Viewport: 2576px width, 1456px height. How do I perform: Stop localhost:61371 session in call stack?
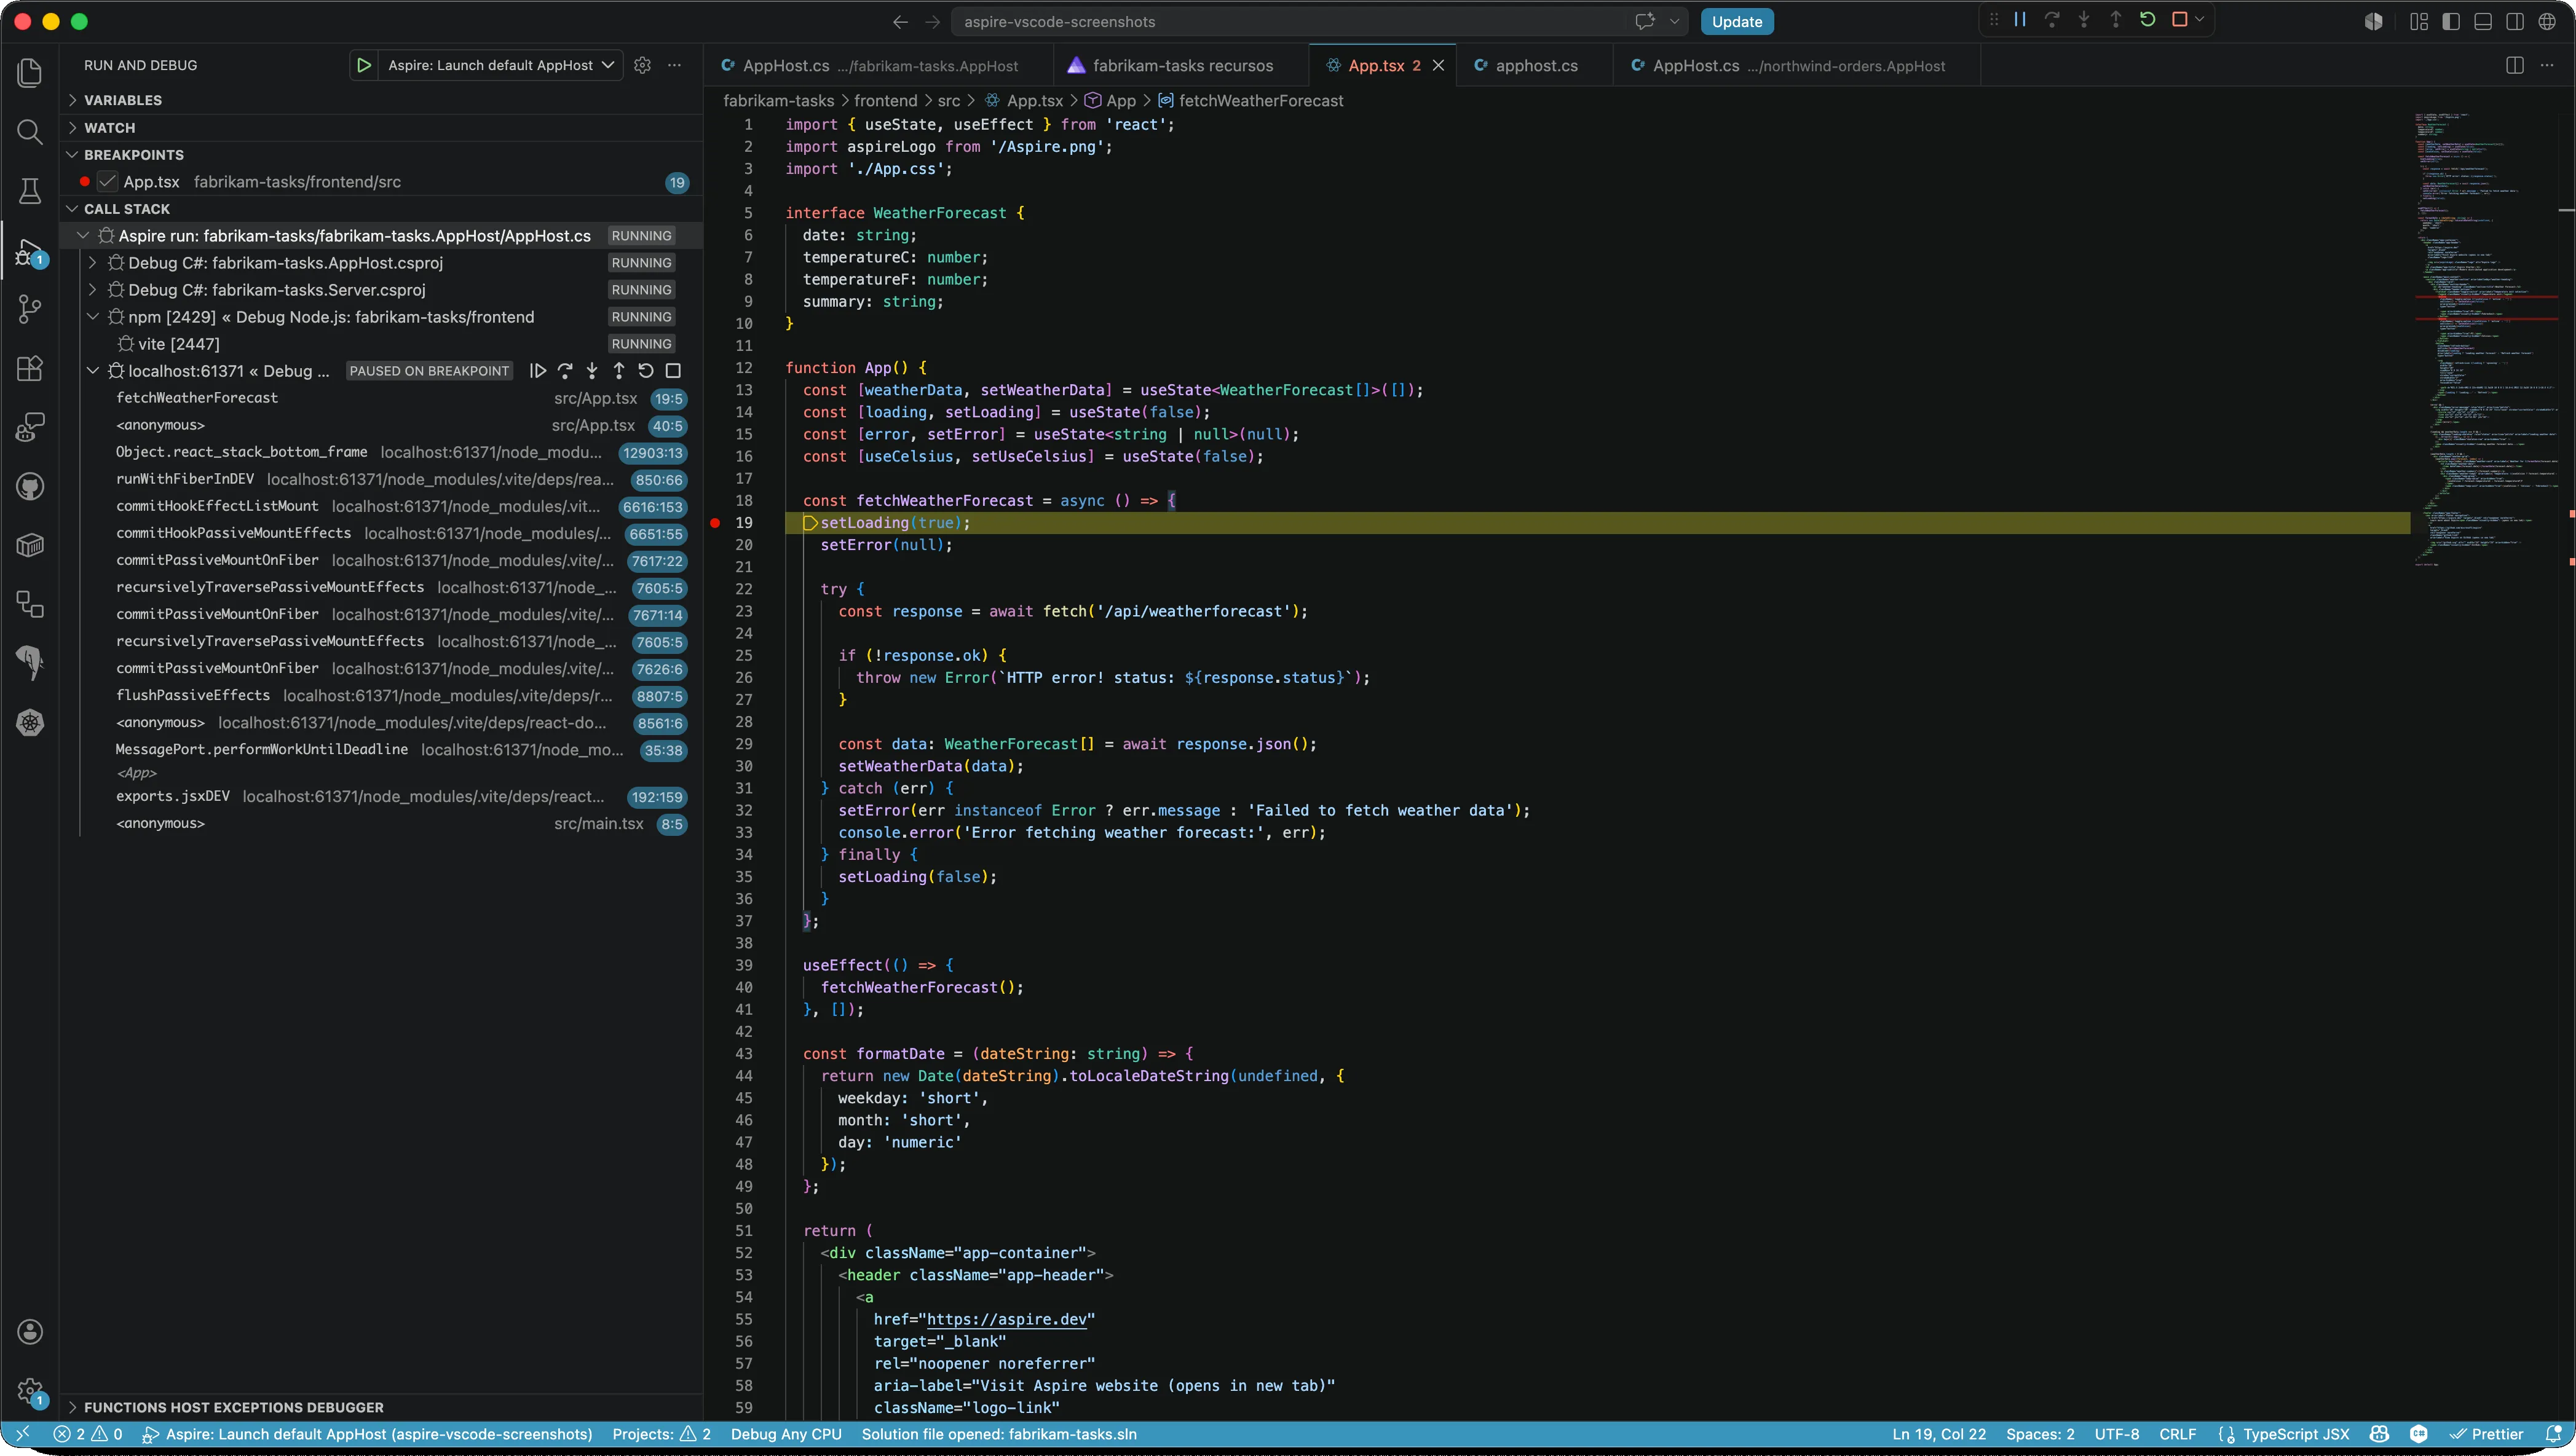[673, 371]
